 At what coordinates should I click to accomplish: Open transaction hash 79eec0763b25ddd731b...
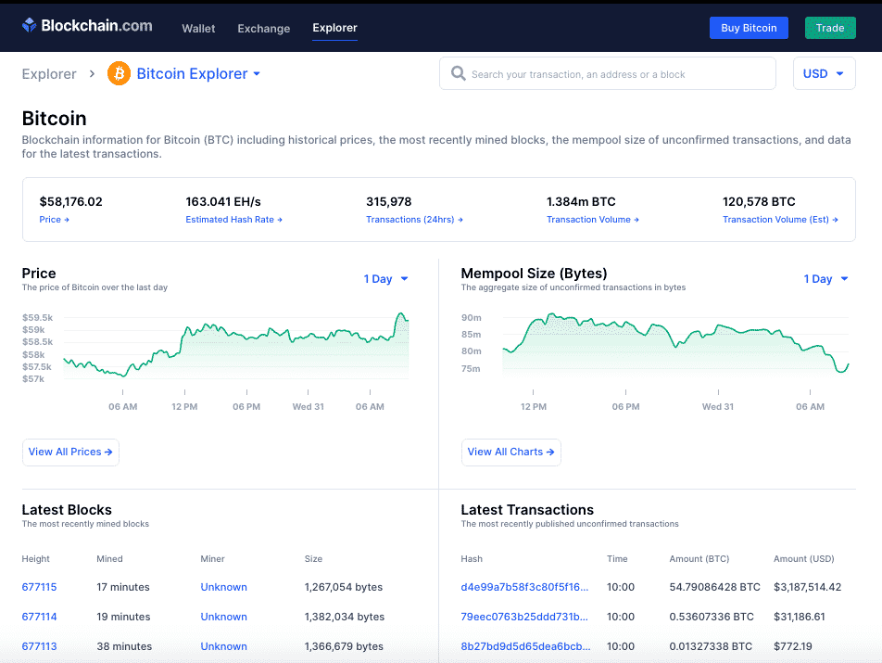pos(524,617)
